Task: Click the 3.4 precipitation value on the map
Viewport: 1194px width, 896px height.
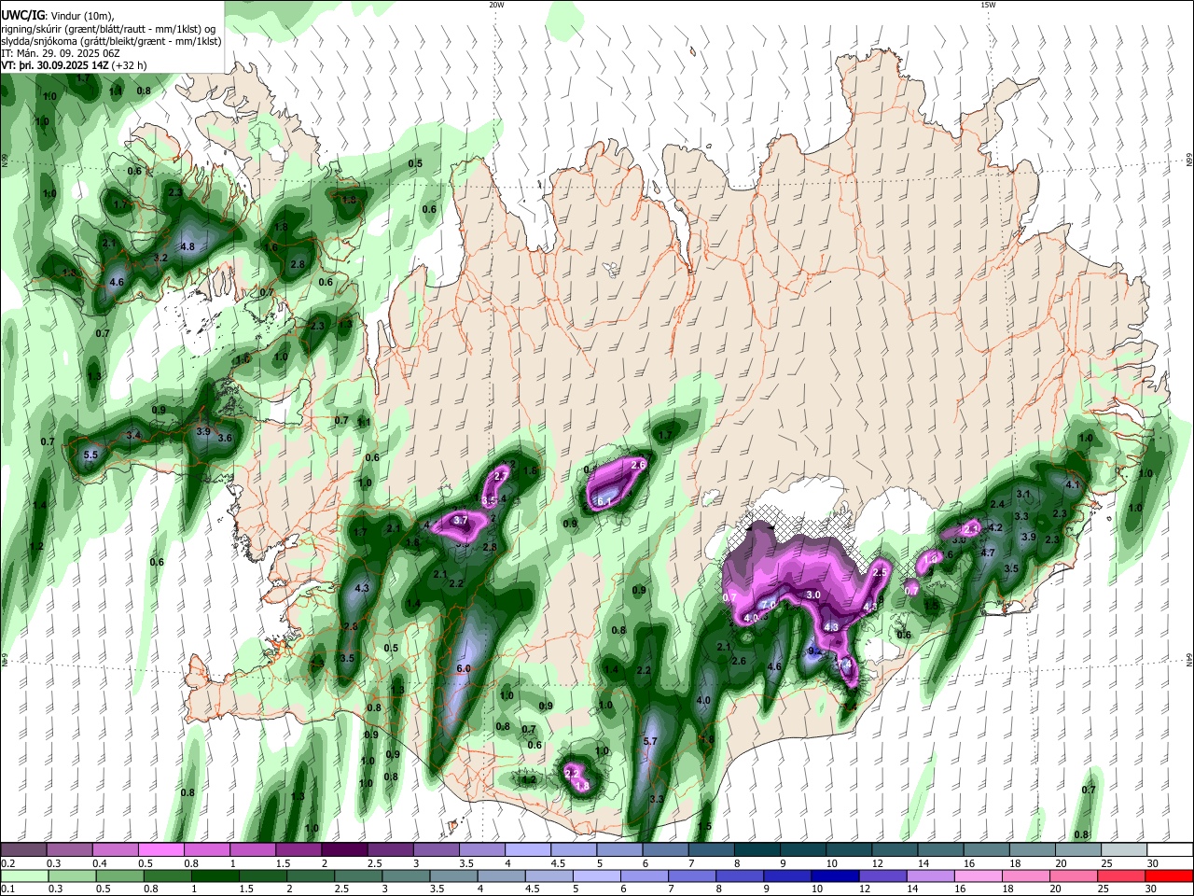Action: coord(133,435)
